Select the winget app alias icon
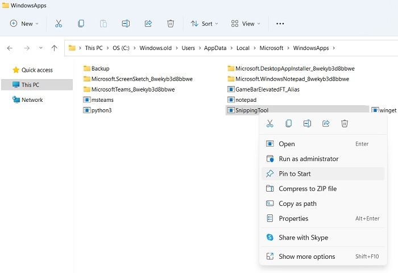398x273 pixels. click(x=375, y=110)
